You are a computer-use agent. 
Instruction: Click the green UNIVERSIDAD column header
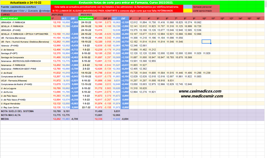[x=25, y=18]
